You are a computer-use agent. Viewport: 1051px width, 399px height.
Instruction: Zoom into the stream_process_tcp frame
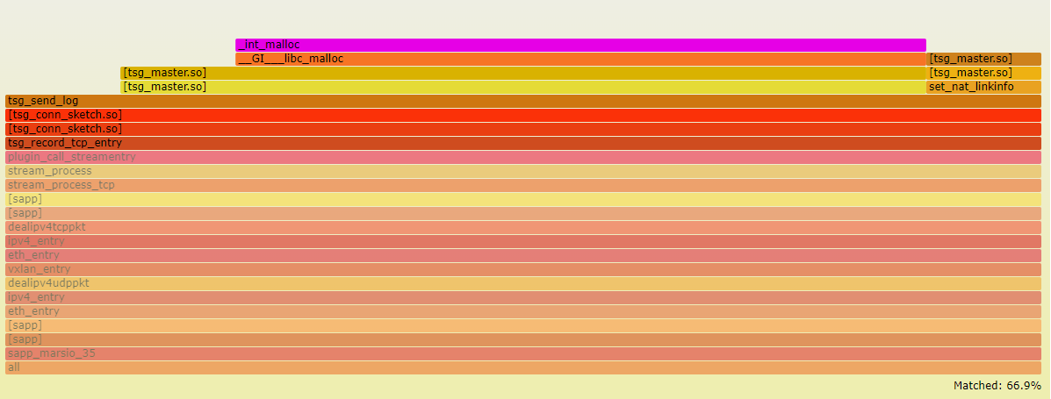(x=523, y=185)
